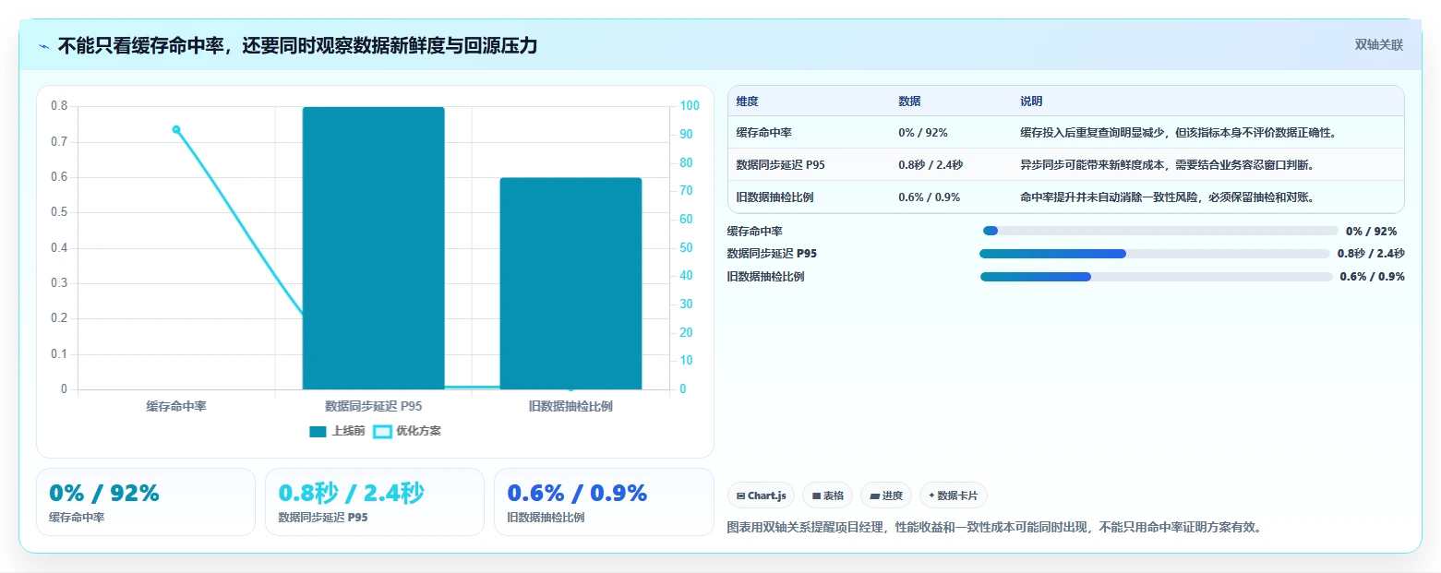Click the 0% / 92% value beside the progress bar

click(1372, 232)
